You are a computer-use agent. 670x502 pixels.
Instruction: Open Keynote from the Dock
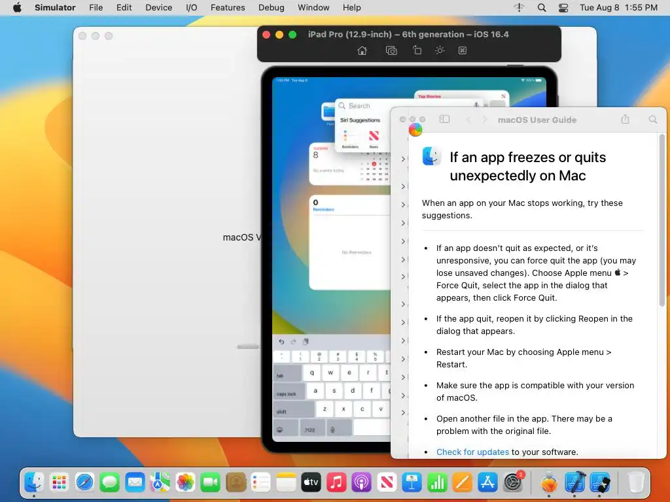click(x=412, y=483)
